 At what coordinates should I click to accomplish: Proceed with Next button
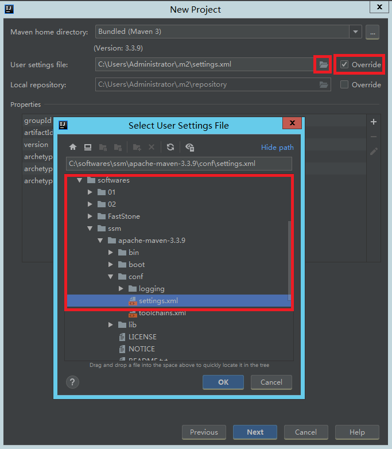[x=255, y=432]
